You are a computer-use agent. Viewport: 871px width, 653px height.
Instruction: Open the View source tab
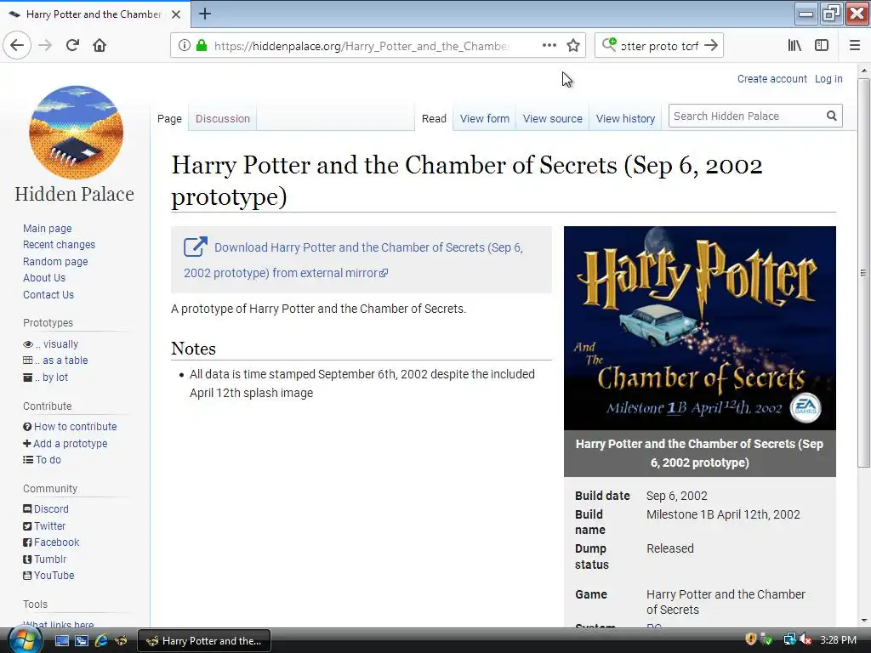pyautogui.click(x=553, y=119)
